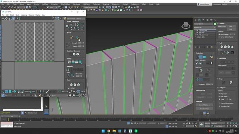Screen dimensions: 239x134
Task: Toggle visibility eye of Unwrap UVW modifier
Action: point(196,31)
